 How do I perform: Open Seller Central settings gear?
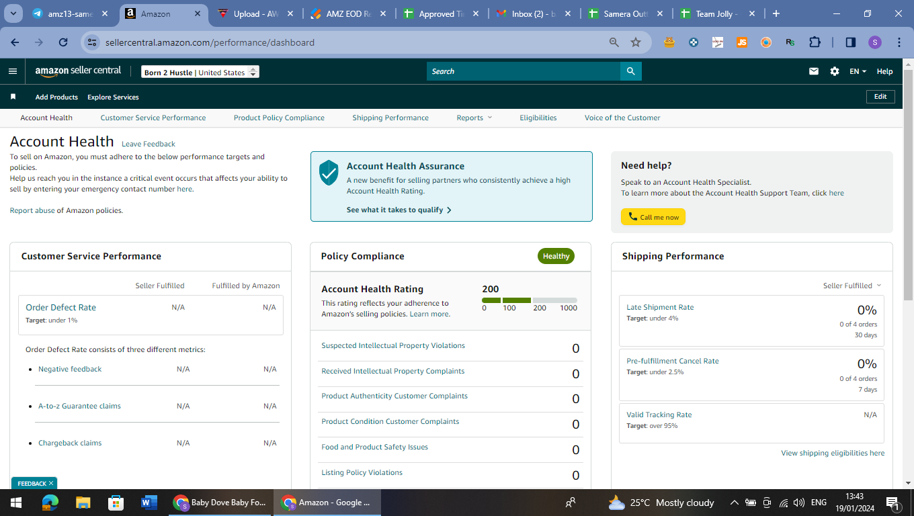coord(835,71)
